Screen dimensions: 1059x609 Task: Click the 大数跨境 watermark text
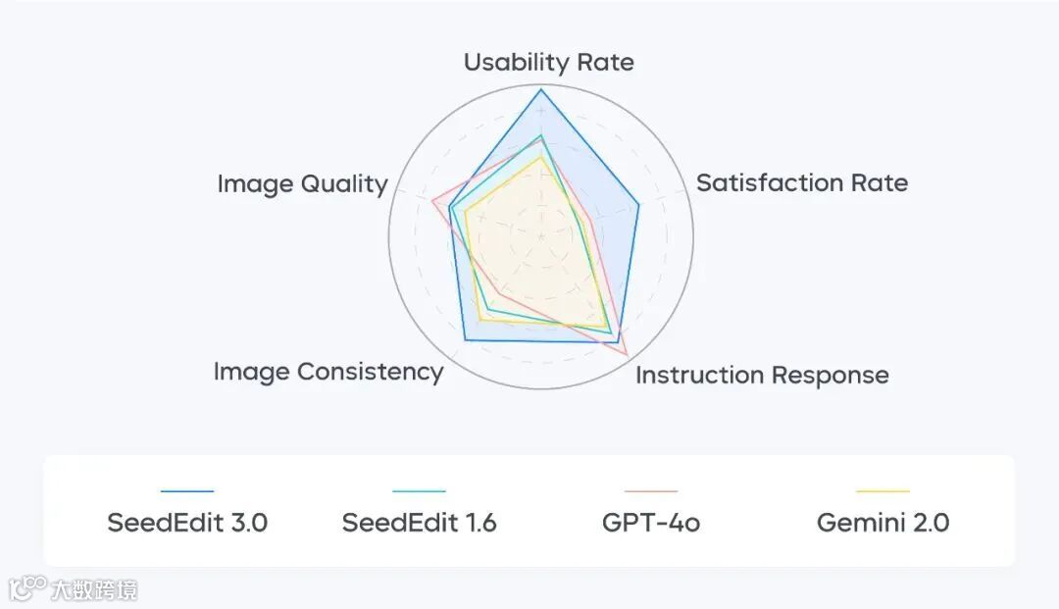pos(94,589)
